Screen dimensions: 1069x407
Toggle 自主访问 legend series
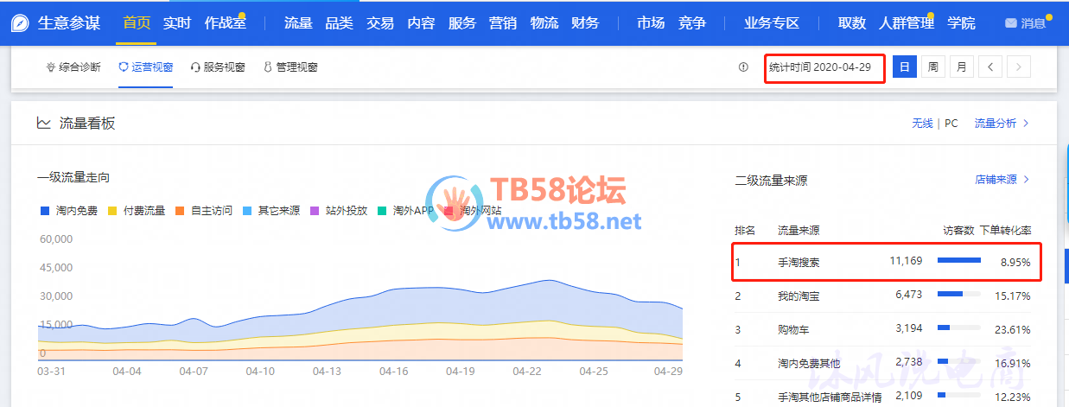tap(204, 210)
